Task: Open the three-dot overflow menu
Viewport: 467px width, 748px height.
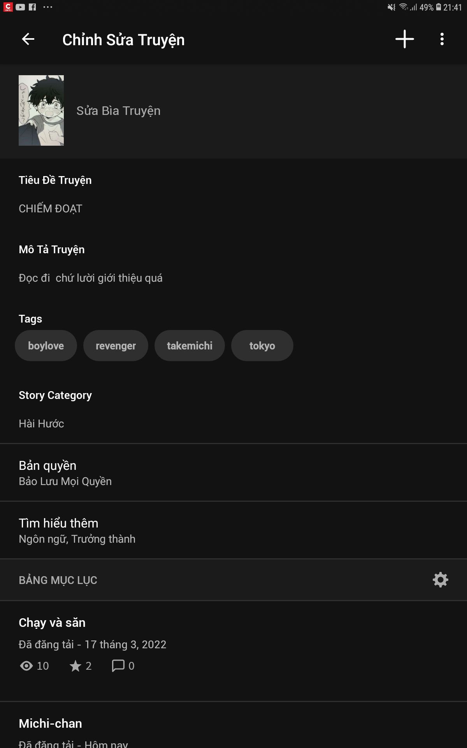Action: 442,39
